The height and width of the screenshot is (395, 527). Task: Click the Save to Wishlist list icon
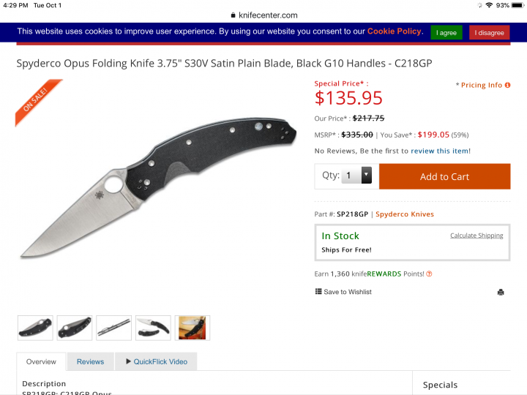(x=318, y=291)
